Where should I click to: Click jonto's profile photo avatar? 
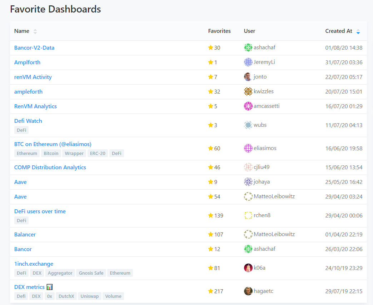pos(248,77)
